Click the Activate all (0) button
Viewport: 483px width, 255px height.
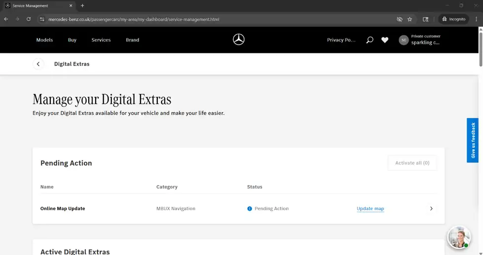click(x=412, y=163)
